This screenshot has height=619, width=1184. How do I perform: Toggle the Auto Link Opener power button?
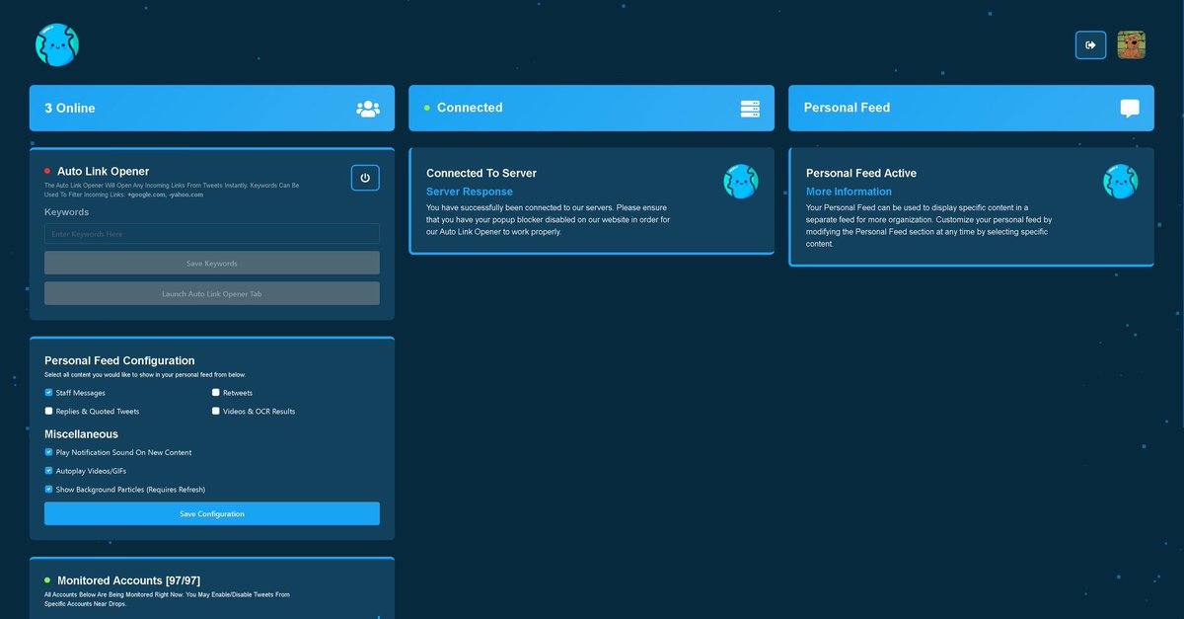click(365, 178)
